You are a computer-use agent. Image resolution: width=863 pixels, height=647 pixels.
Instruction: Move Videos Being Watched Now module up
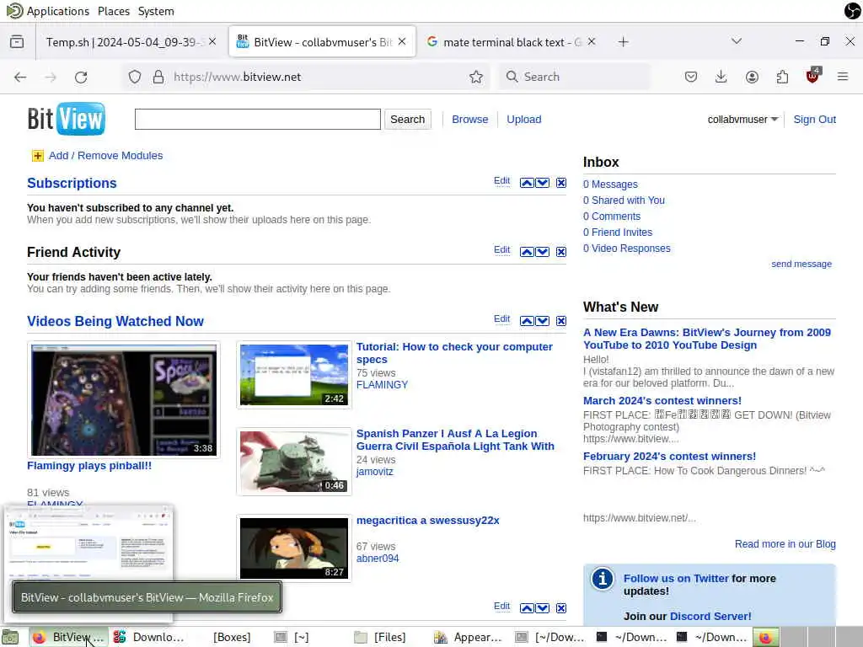pyautogui.click(x=527, y=321)
